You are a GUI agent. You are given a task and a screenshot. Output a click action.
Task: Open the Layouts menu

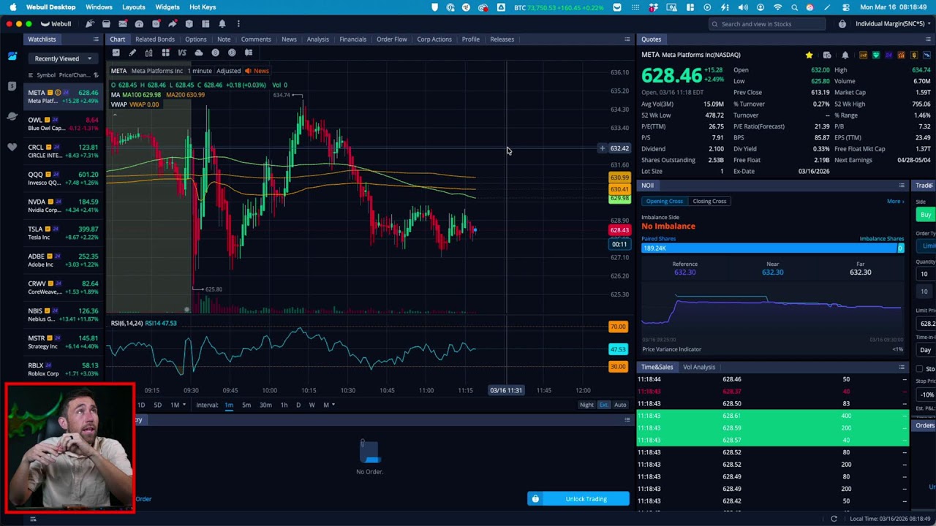click(133, 7)
